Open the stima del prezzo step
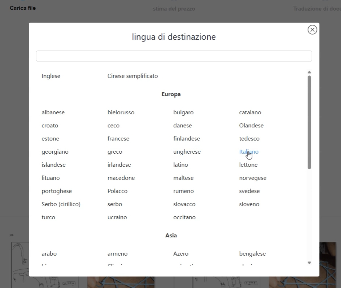Image resolution: width=341 pixels, height=288 pixels. [x=174, y=9]
